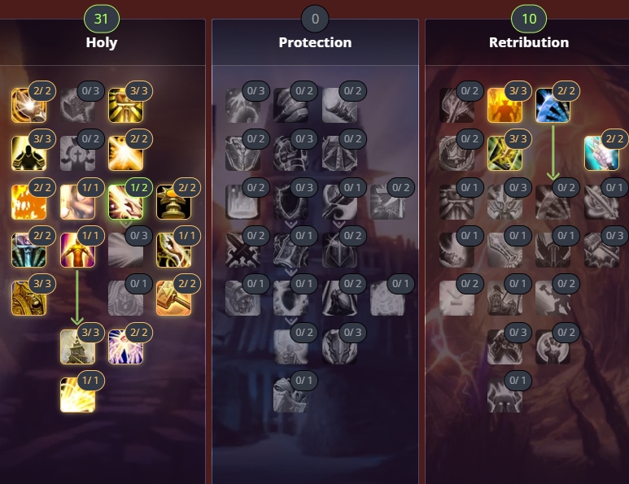Pick the green-highlighted 1/2 Holy talent
Viewport: 629px width, 484px height.
click(125, 202)
